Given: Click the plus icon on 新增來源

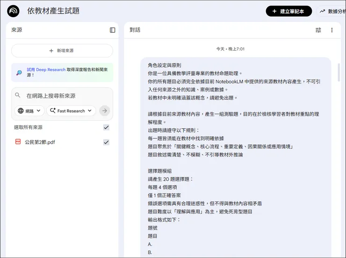Looking at the screenshot, I should pos(51,51).
